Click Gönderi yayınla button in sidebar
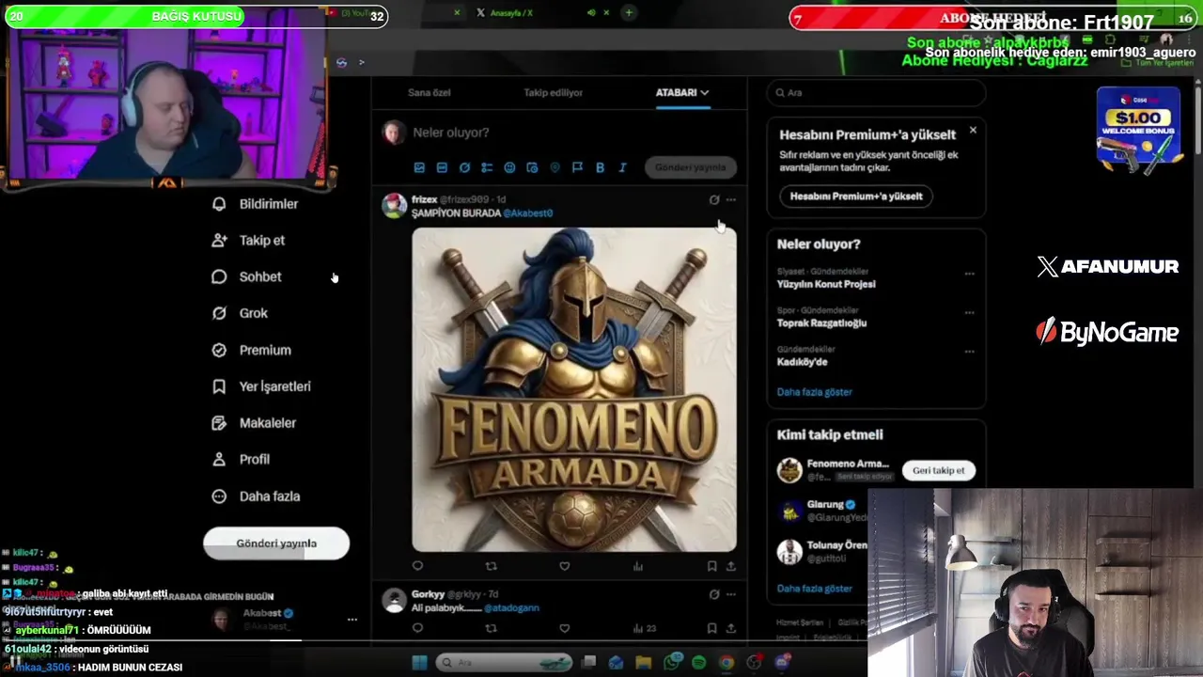The height and width of the screenshot is (677, 1203). (276, 543)
